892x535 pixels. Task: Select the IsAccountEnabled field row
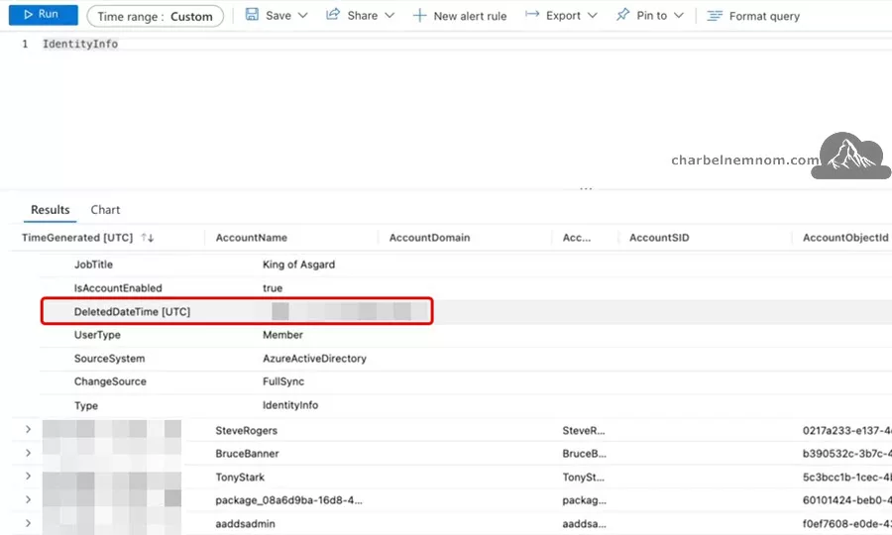(466, 288)
